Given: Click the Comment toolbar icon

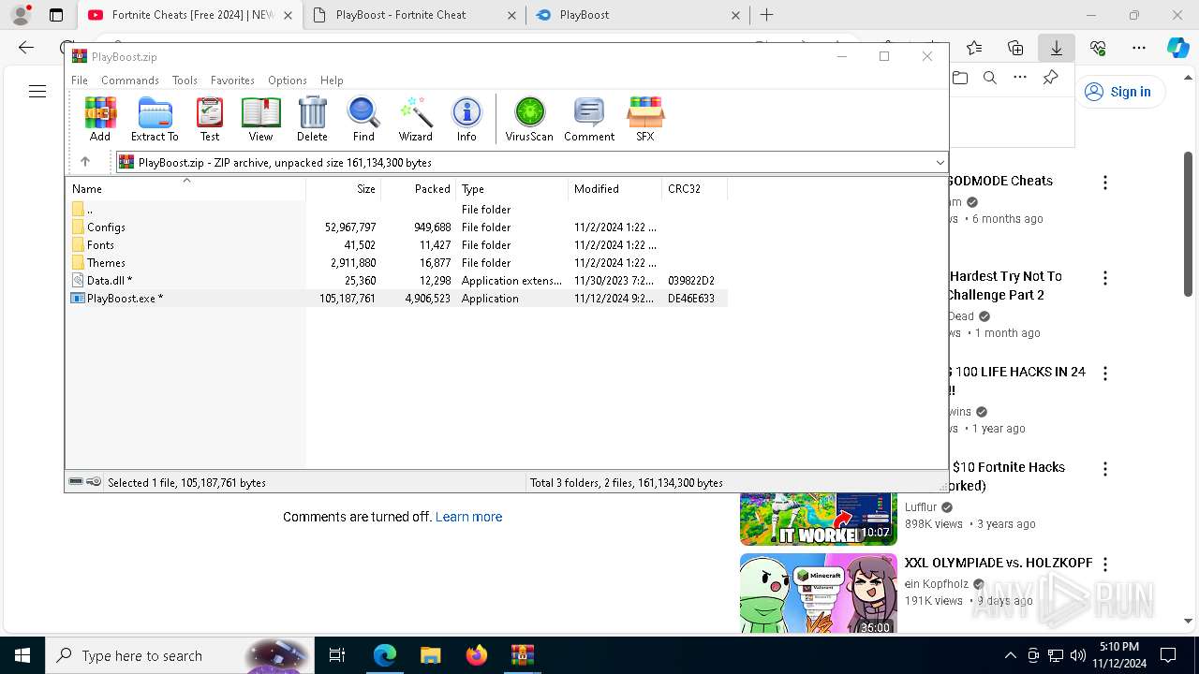Looking at the screenshot, I should coord(589,119).
